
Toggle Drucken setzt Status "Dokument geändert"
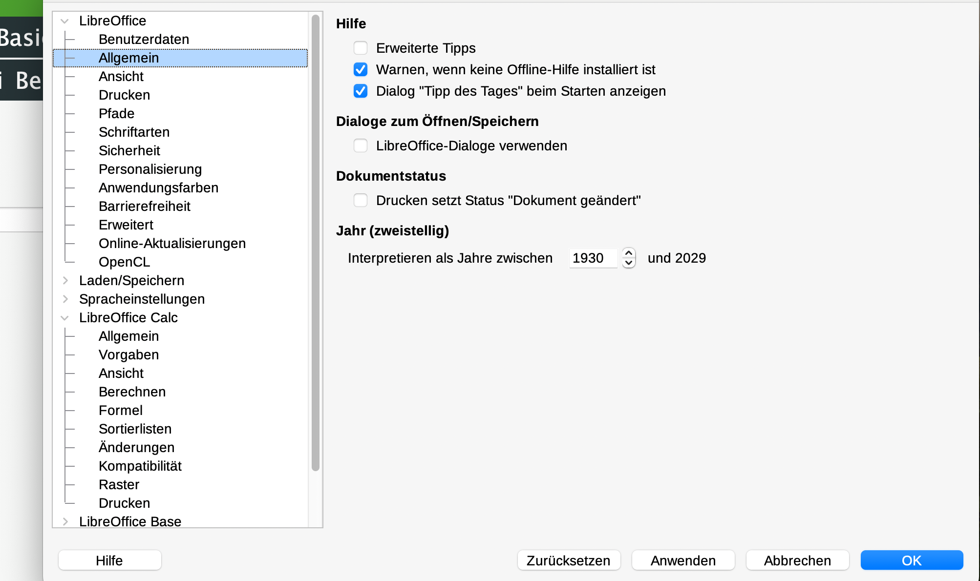[361, 200]
